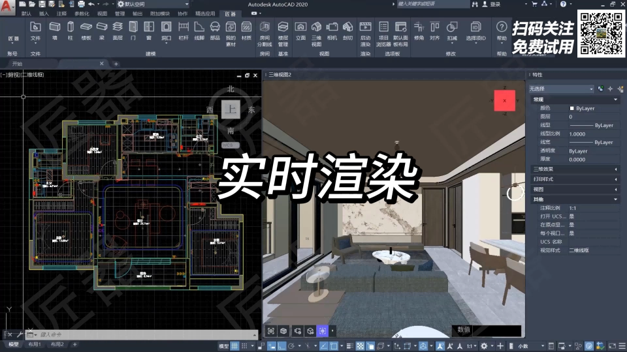Viewport: 627px width, 352px height.
Task: Click the Save icon in quick access toolbar
Action: pos(42,4)
